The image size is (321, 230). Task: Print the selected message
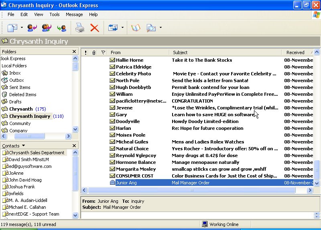[79, 28]
